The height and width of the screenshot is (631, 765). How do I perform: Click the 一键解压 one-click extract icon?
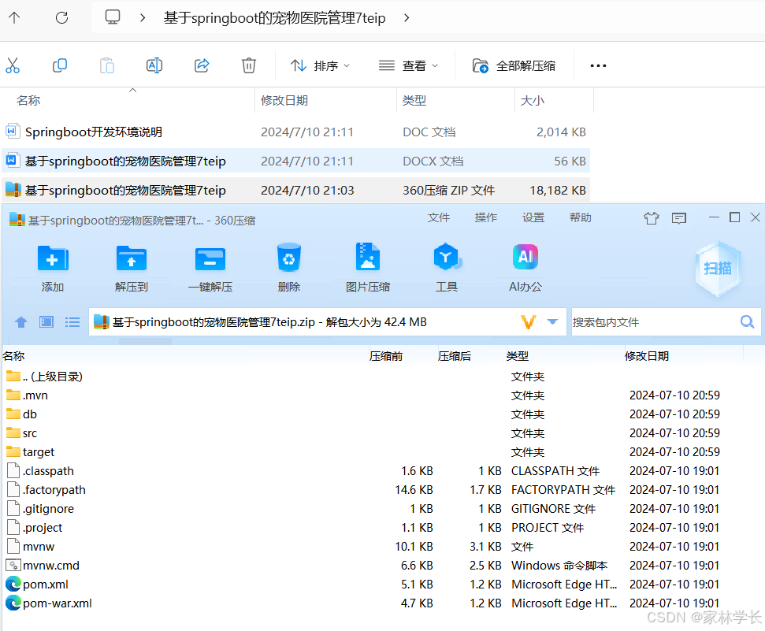(210, 268)
